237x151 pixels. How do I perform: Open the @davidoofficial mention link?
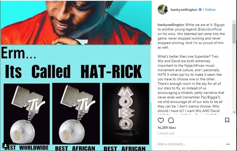click(x=209, y=29)
